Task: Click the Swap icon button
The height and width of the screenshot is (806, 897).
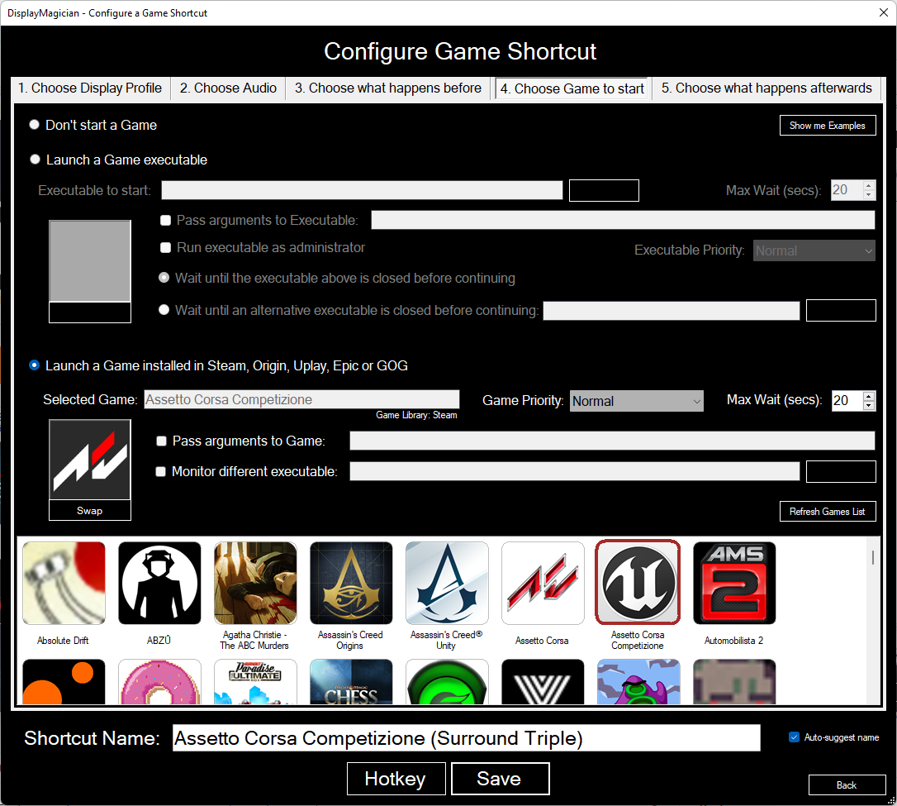Action: tap(90, 510)
